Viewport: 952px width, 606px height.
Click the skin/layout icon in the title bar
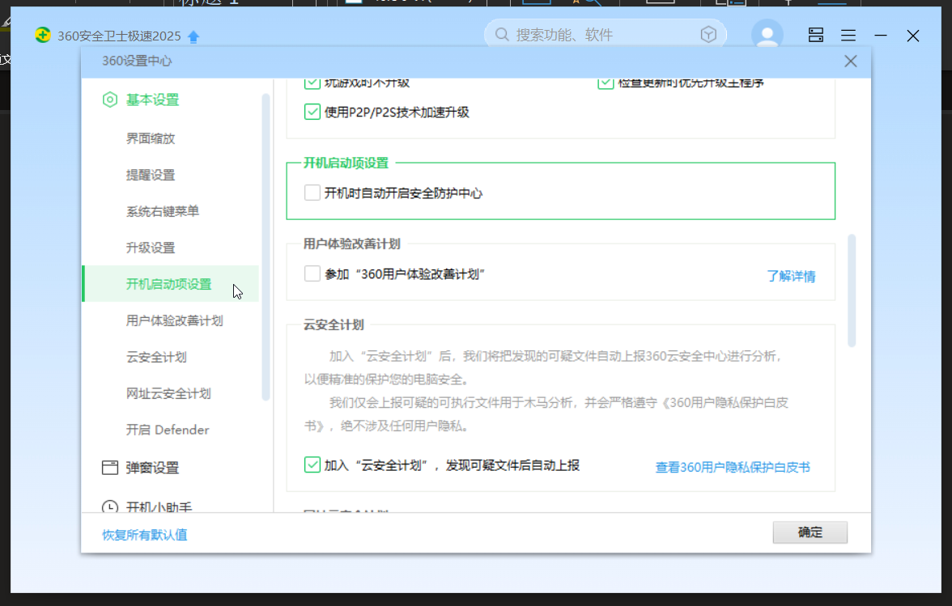click(x=816, y=35)
